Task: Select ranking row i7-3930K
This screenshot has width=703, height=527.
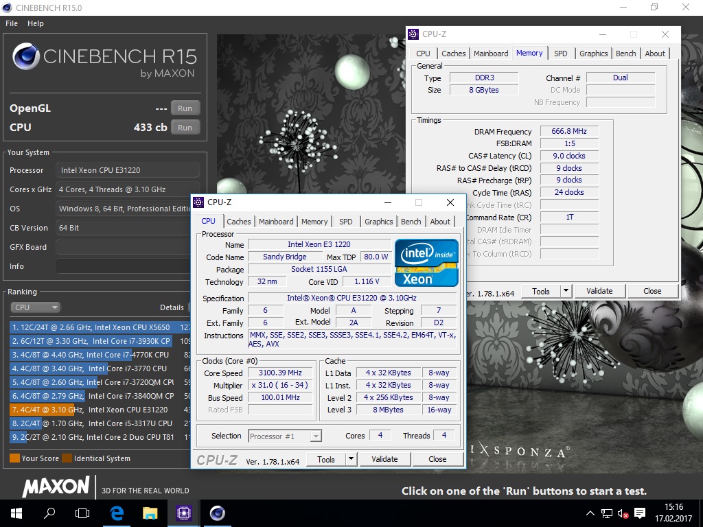Action: click(x=100, y=341)
